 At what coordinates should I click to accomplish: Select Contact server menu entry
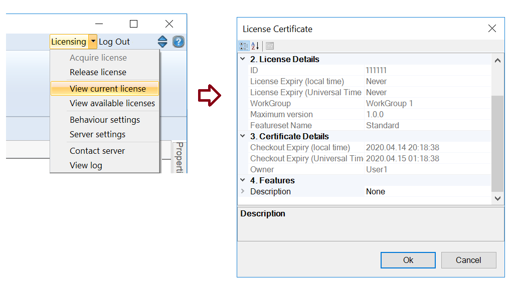97,151
